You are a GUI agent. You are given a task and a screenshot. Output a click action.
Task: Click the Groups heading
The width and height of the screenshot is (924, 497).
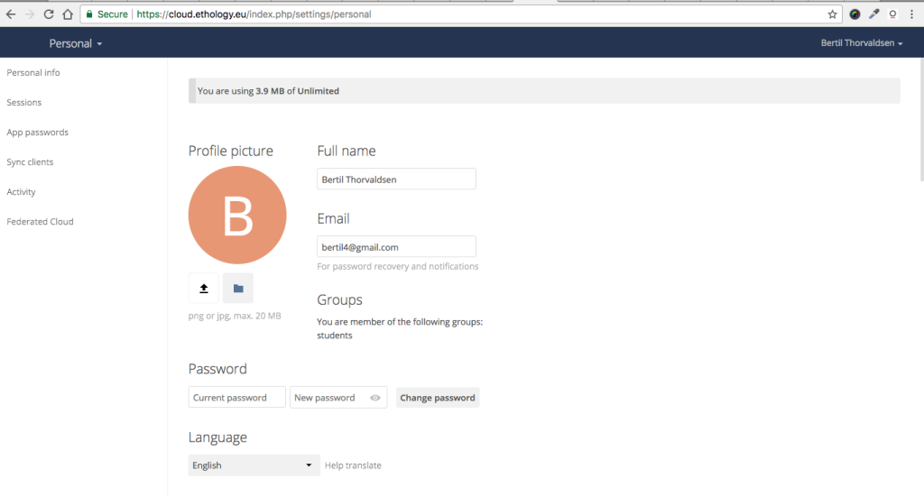339,299
